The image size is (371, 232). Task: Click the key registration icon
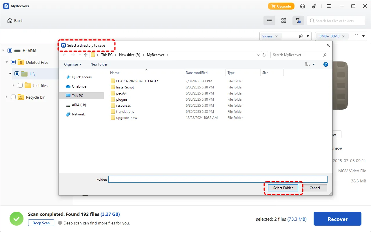314,6
